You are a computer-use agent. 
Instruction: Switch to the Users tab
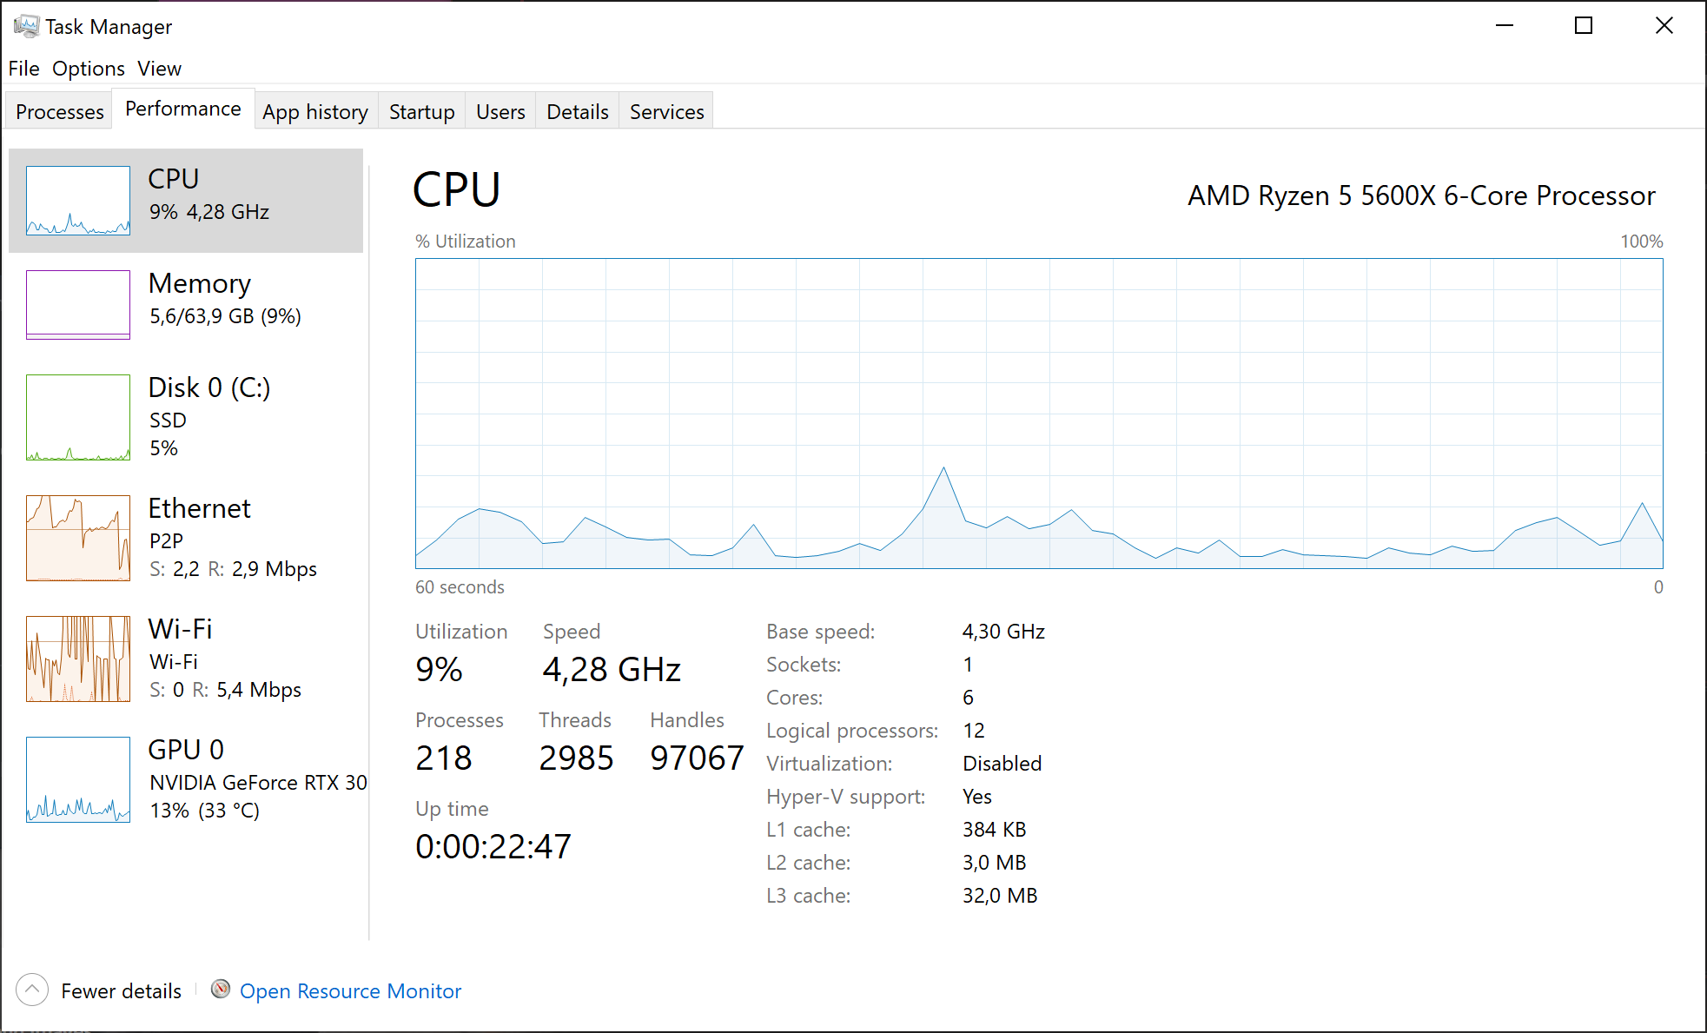coord(500,111)
